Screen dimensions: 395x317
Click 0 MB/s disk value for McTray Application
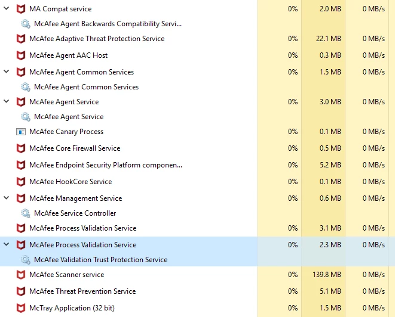tap(373, 308)
